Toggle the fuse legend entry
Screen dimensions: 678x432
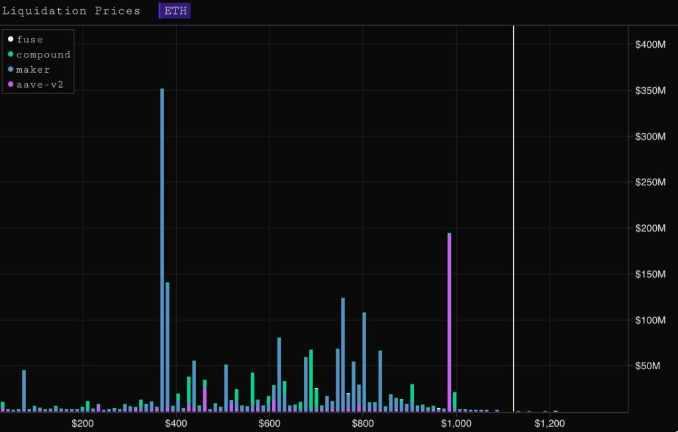(26, 39)
